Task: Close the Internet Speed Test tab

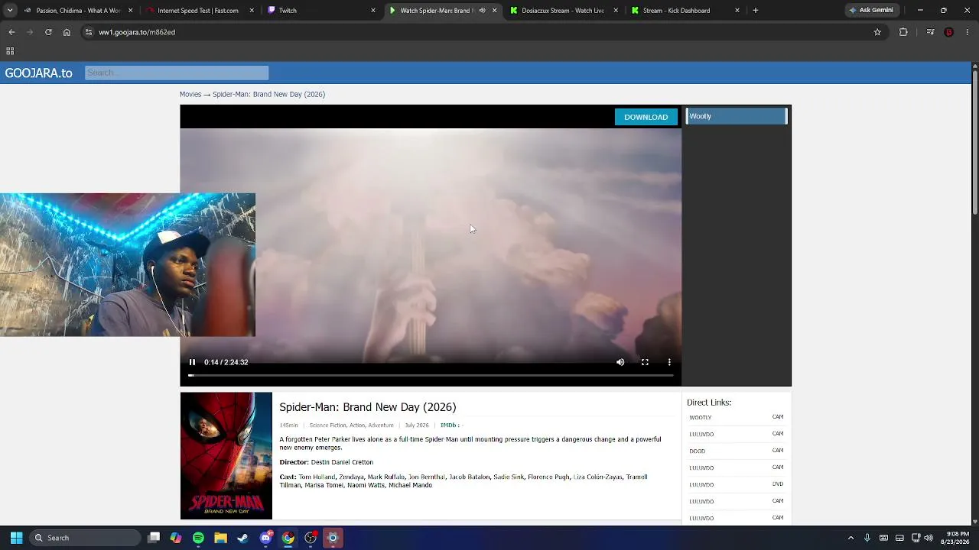Action: point(252,11)
